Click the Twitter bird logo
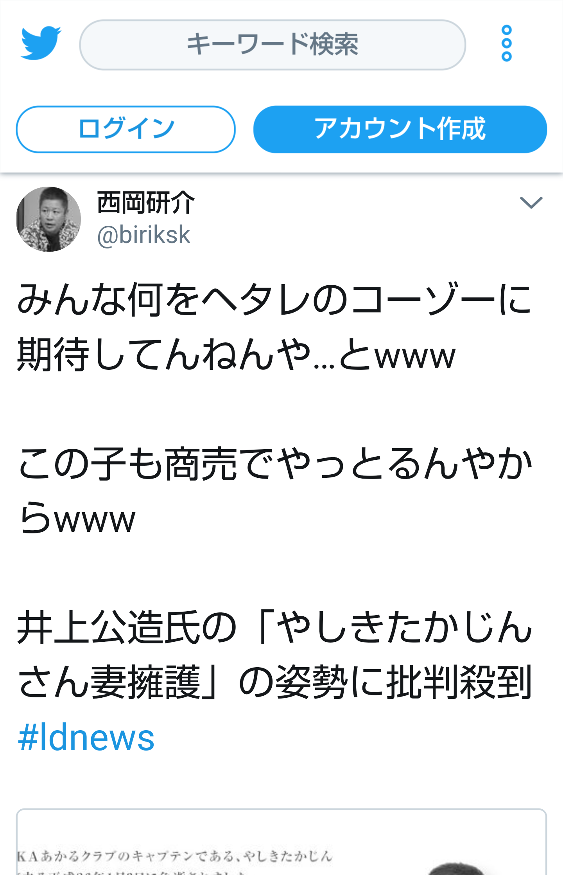This screenshot has width=563, height=875. coord(41,43)
